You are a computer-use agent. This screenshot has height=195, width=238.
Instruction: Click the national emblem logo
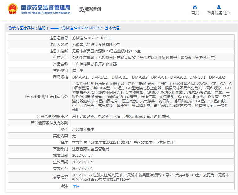point(13,9)
